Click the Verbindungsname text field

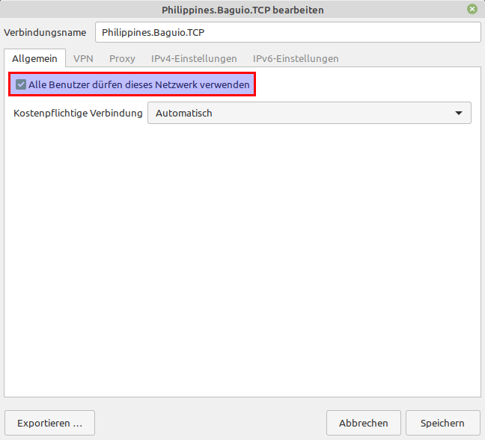click(288, 32)
